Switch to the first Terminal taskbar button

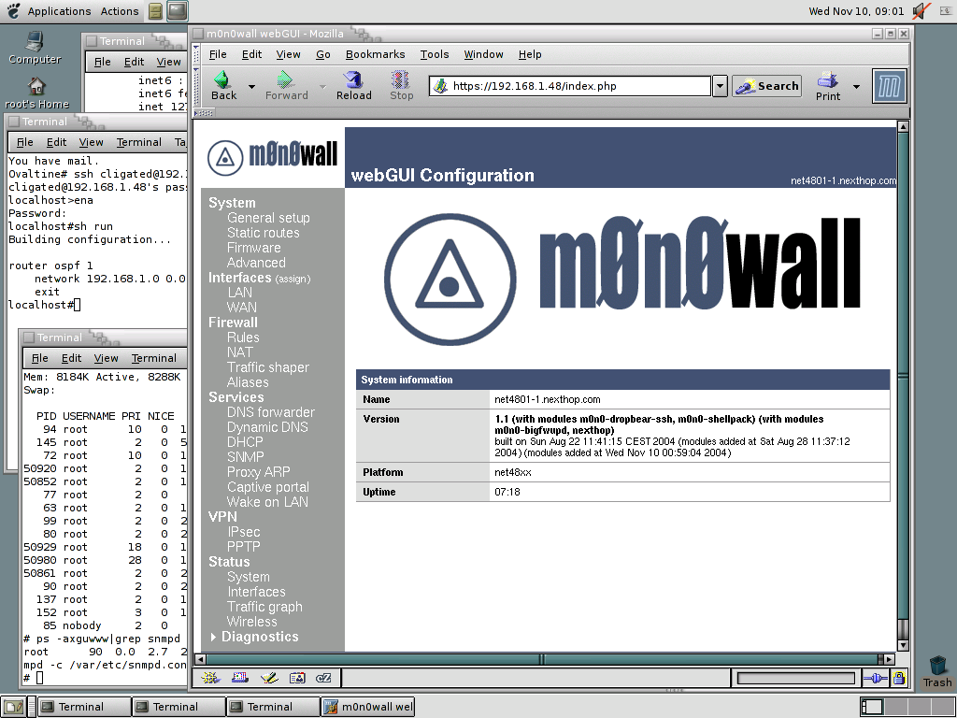pyautogui.click(x=84, y=707)
